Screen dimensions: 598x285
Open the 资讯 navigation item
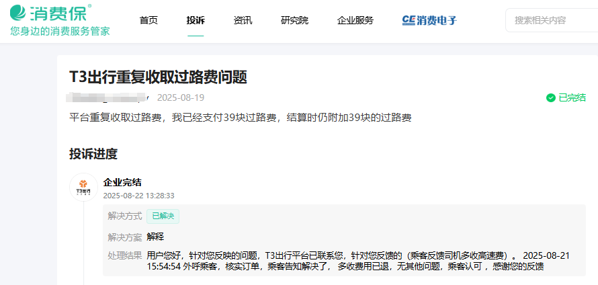point(243,21)
